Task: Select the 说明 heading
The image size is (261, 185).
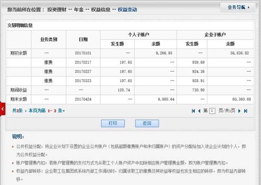Action: 18,136
